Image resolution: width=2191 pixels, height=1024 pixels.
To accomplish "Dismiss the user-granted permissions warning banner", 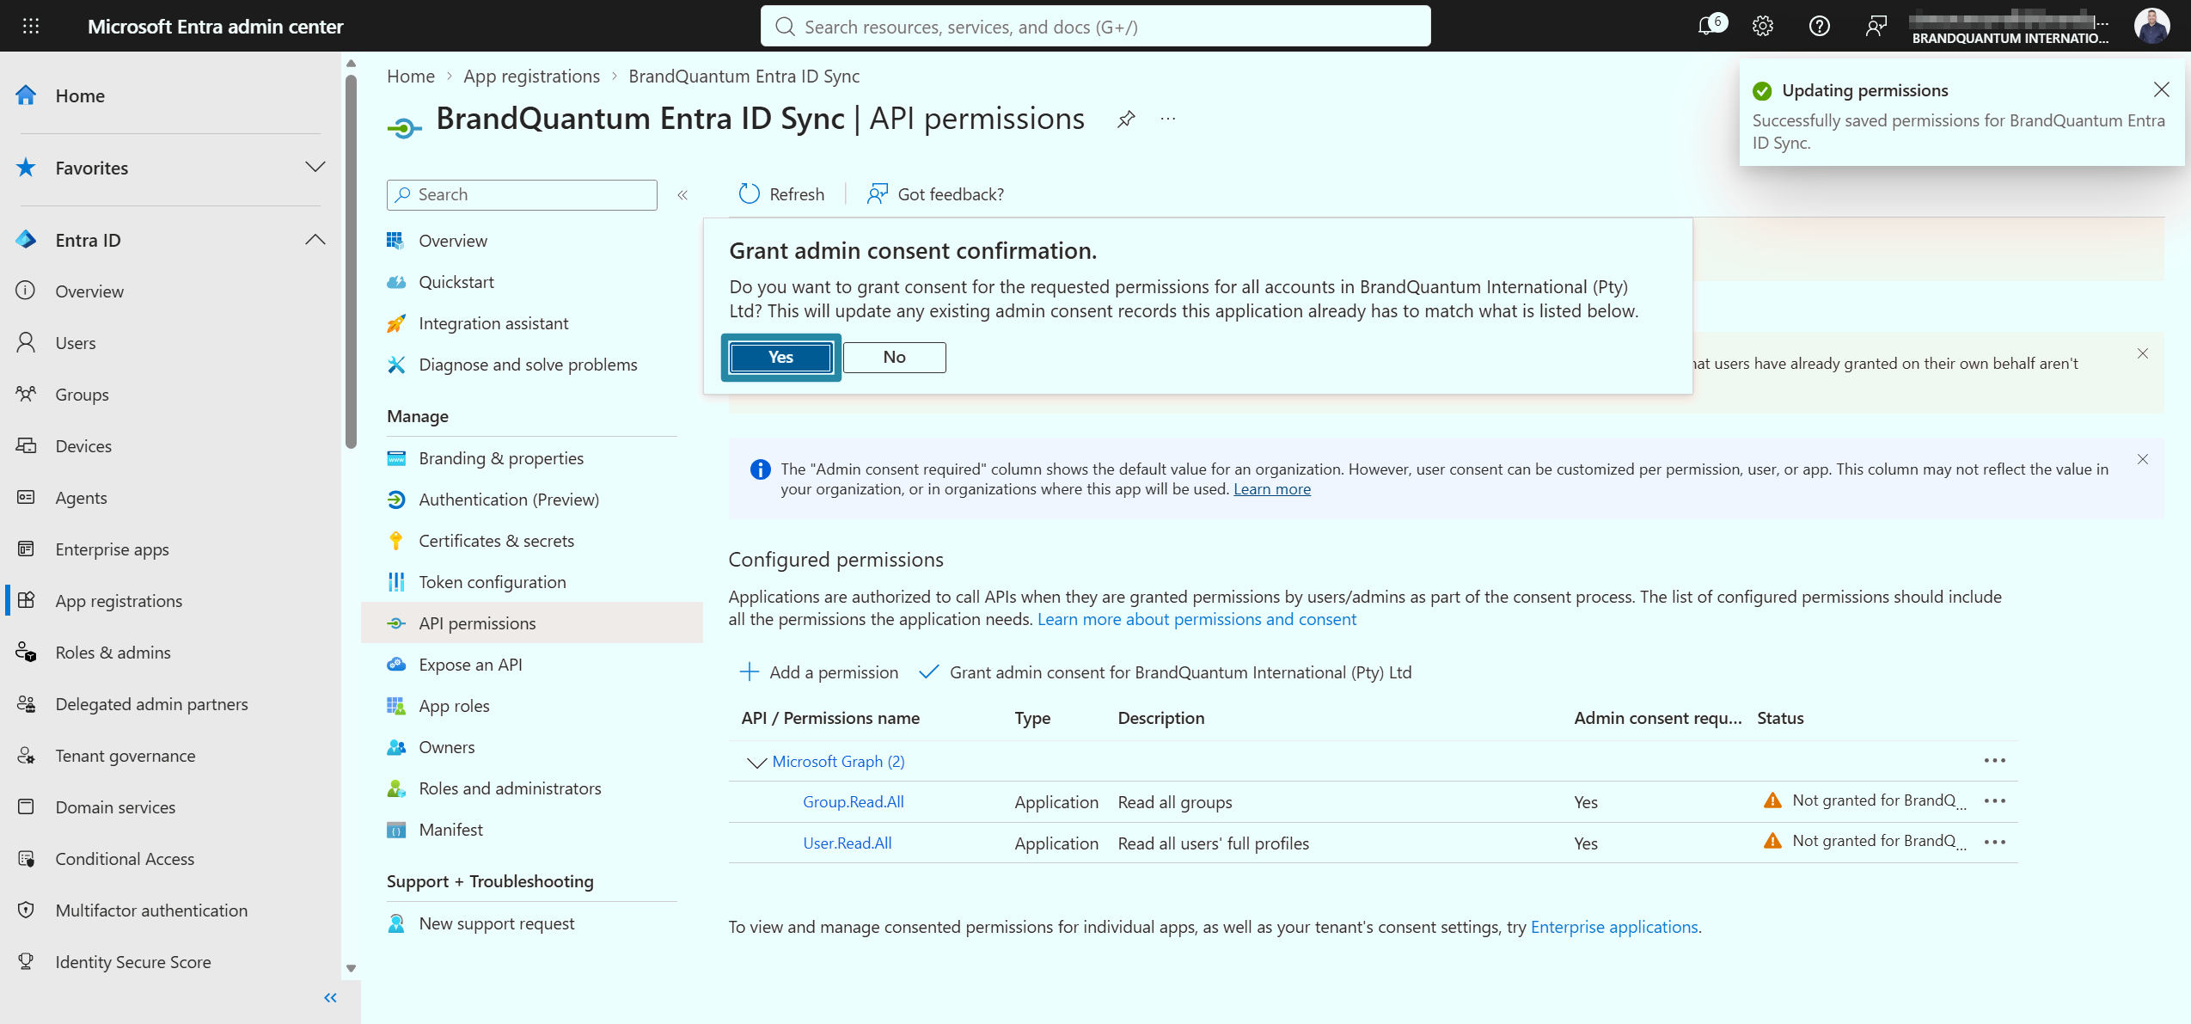I will [x=2143, y=353].
